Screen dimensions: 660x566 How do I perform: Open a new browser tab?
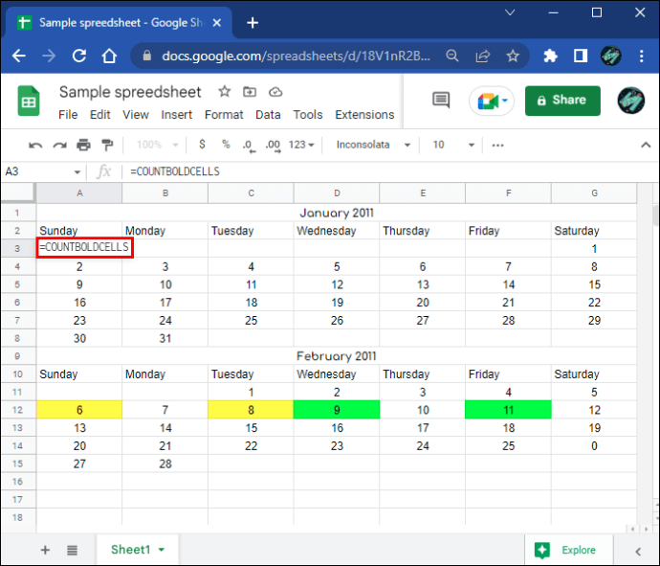point(253,23)
